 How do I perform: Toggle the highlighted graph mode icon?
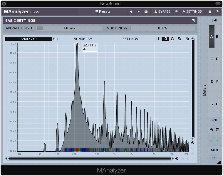pos(165,39)
